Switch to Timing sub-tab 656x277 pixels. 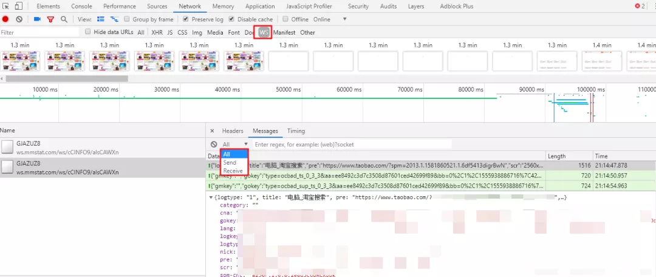point(296,131)
